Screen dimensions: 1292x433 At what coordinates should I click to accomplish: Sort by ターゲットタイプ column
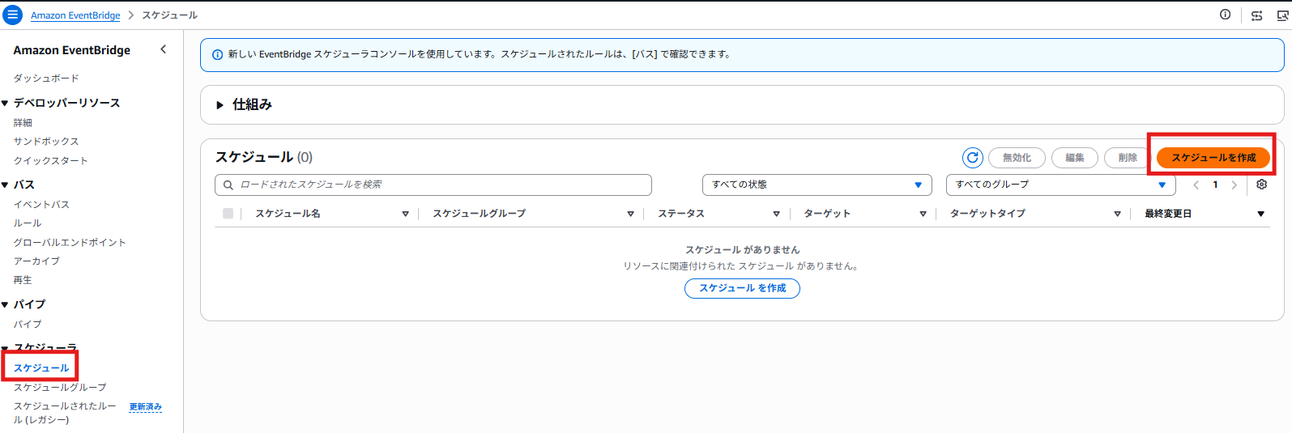tap(1117, 214)
